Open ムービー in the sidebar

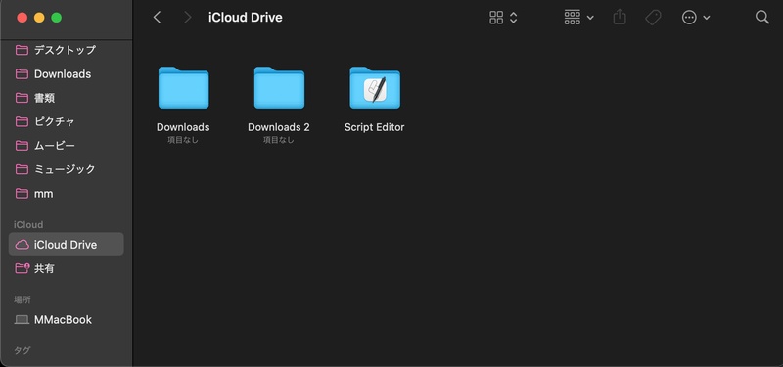pyautogui.click(x=66, y=146)
